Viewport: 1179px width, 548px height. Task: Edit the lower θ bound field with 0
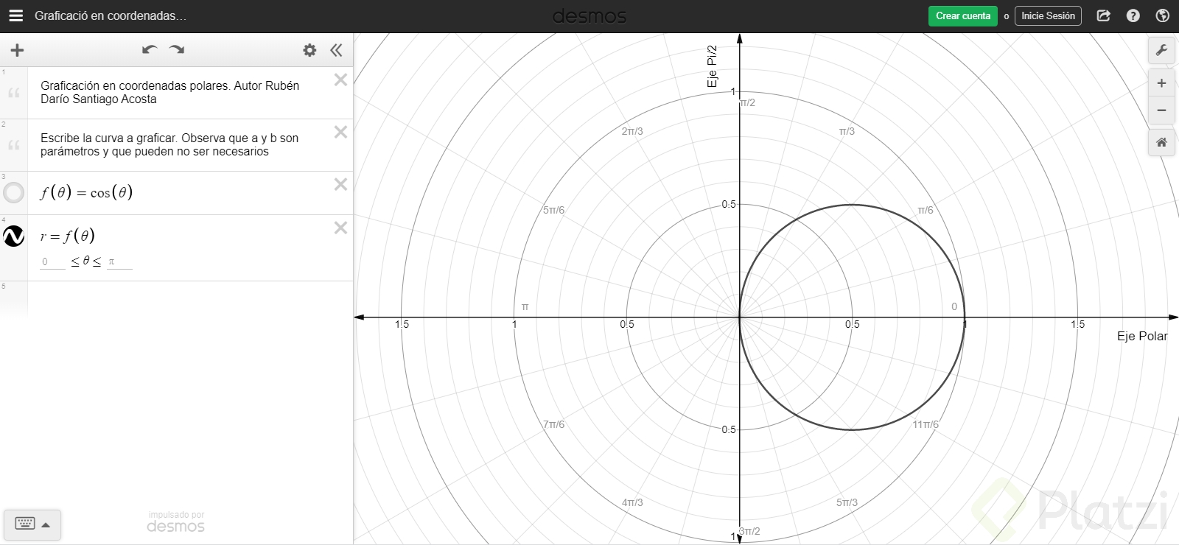click(x=52, y=261)
